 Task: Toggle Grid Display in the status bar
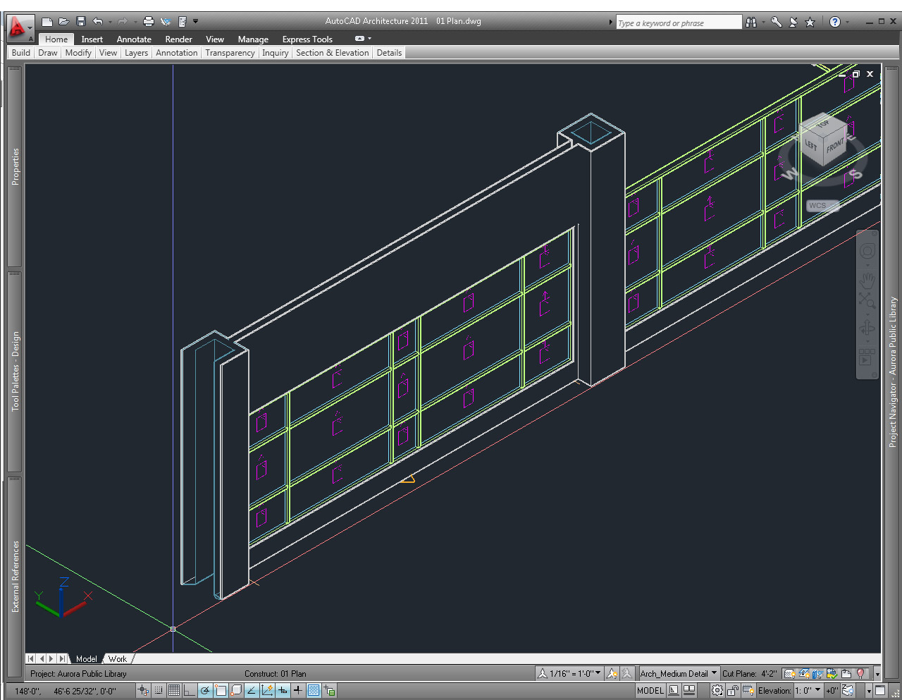(x=174, y=691)
